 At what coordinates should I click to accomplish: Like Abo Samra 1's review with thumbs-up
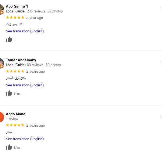pos(9,40)
